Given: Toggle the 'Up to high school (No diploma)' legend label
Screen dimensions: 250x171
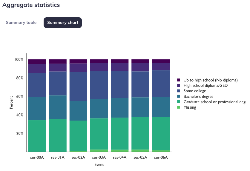Looking at the screenshot, I should (x=211, y=80).
